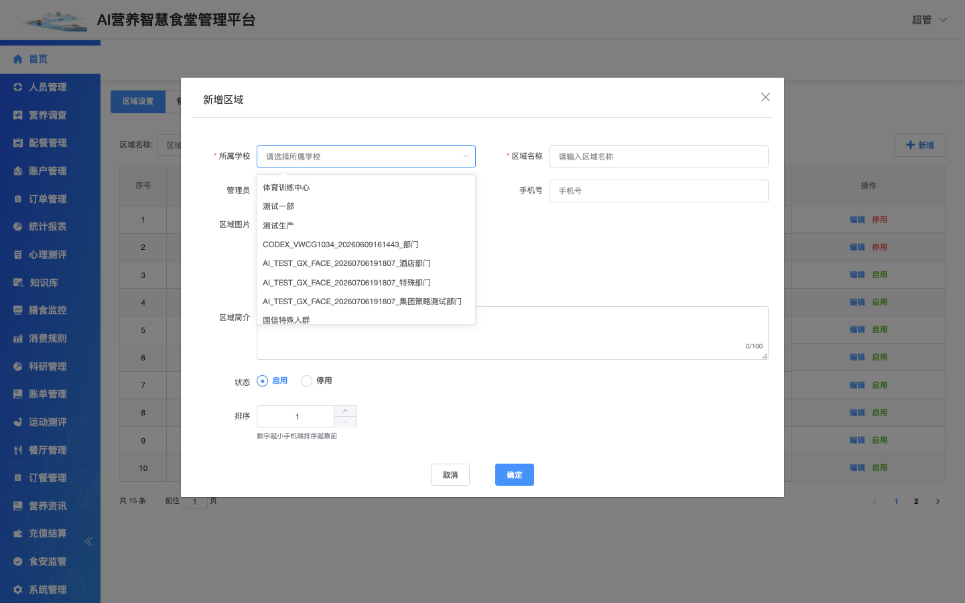Click the 知识库 sidebar icon

[18, 283]
